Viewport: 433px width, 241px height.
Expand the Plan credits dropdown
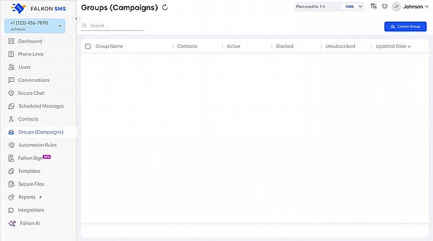pos(360,7)
